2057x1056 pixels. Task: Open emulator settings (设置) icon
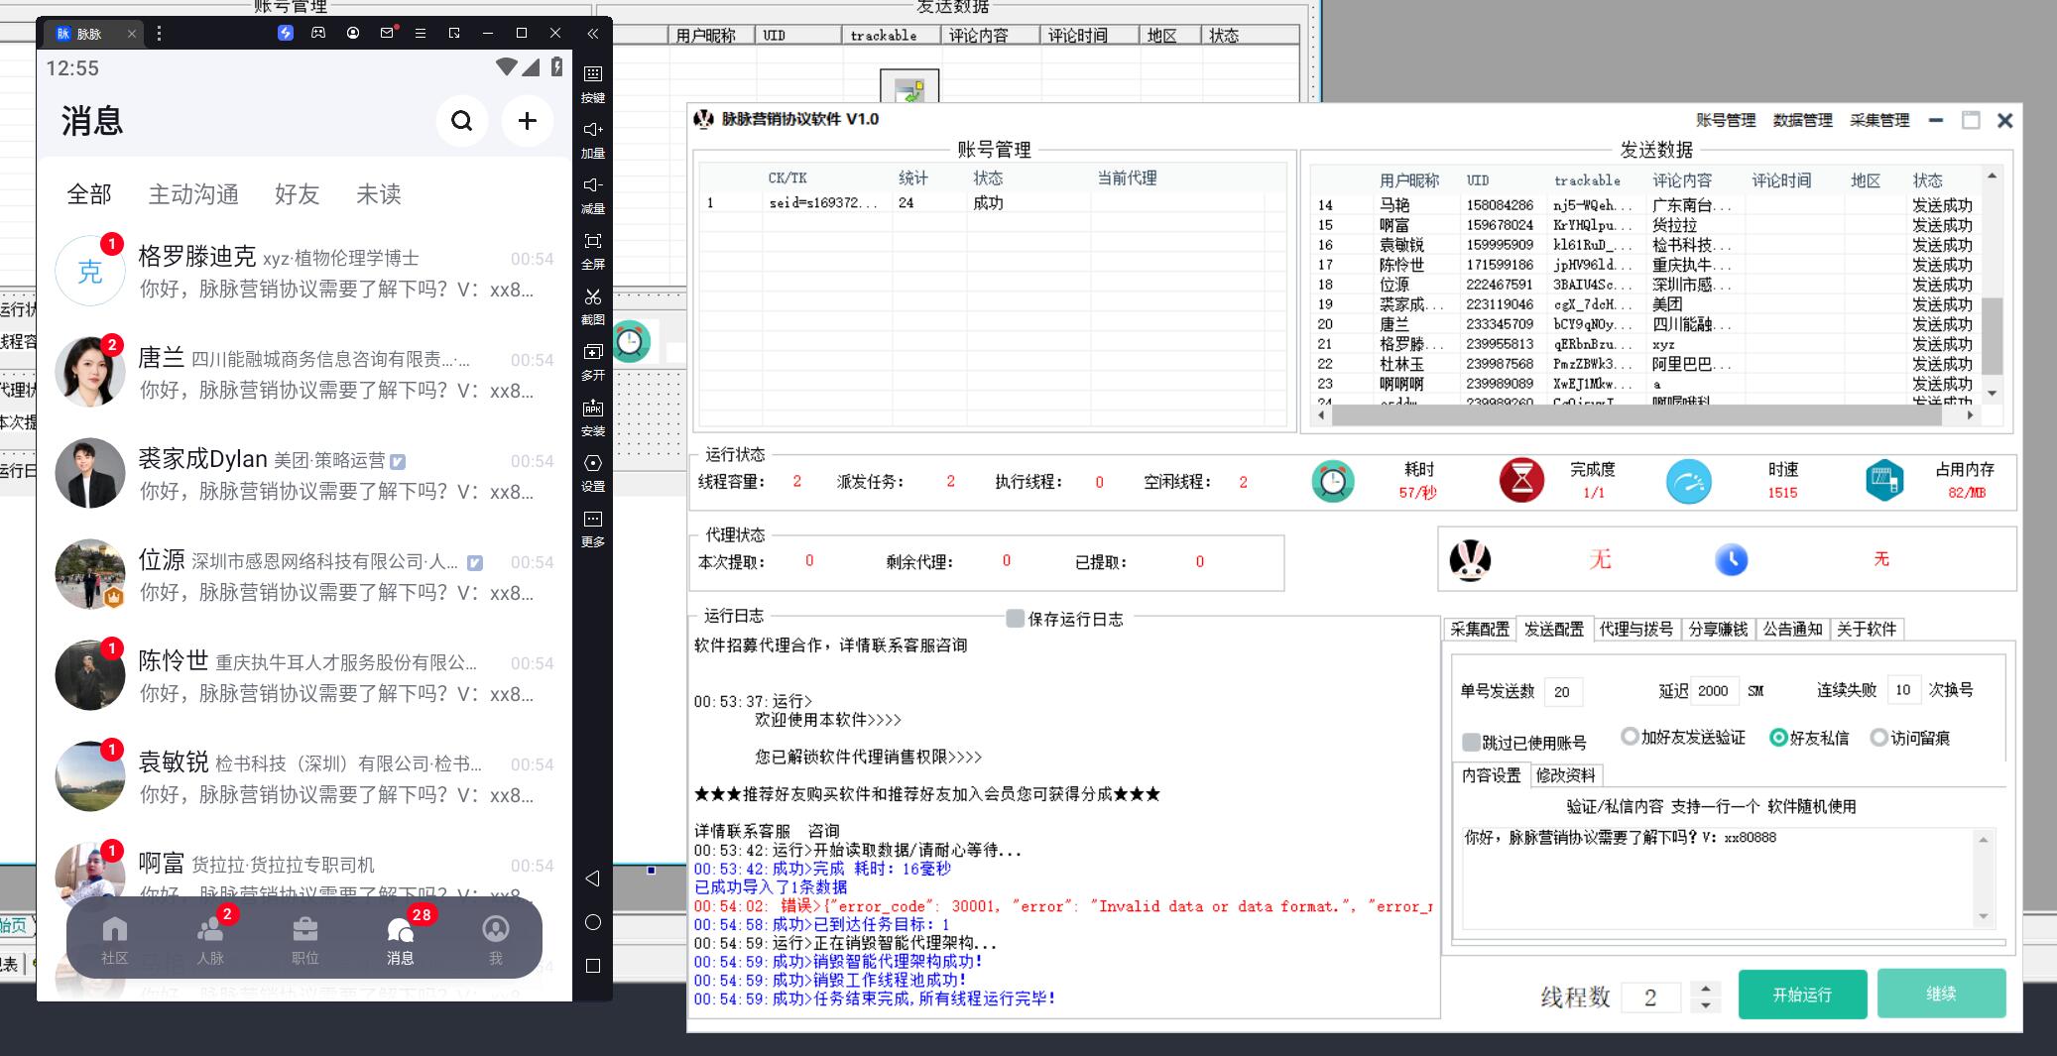(x=593, y=464)
